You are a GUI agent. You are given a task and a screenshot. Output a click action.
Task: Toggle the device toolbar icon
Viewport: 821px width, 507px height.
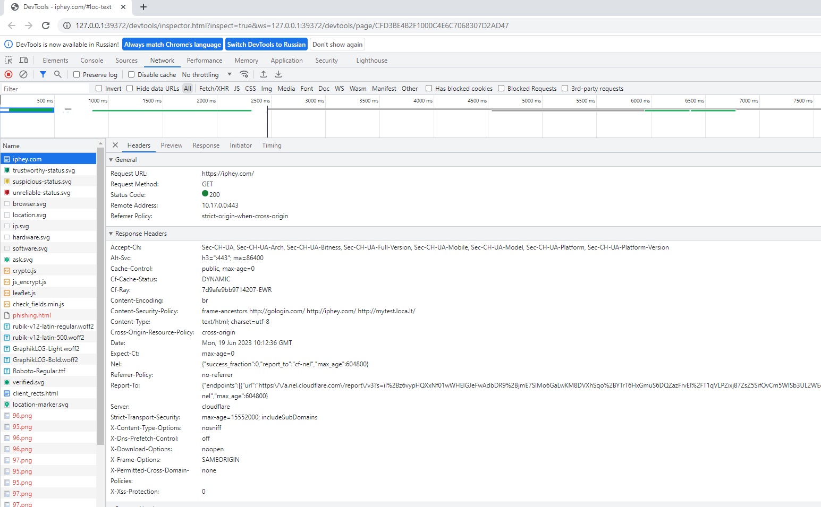tap(23, 61)
